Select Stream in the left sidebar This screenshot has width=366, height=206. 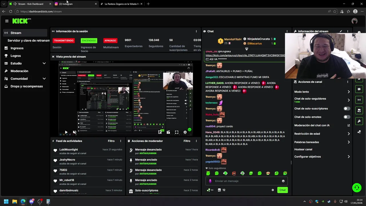25,33
